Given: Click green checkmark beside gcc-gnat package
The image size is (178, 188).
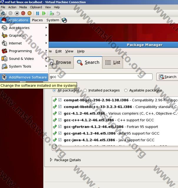Looking at the screenshot, I should click(x=55, y=133).
